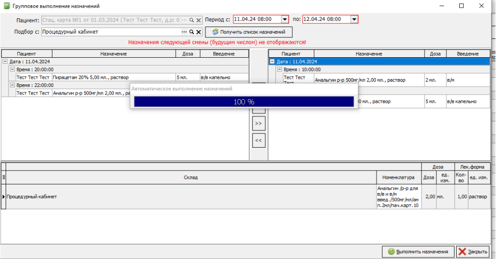Click search magnifier in Подбор с field
The height and width of the screenshot is (259, 496).
coord(192,32)
